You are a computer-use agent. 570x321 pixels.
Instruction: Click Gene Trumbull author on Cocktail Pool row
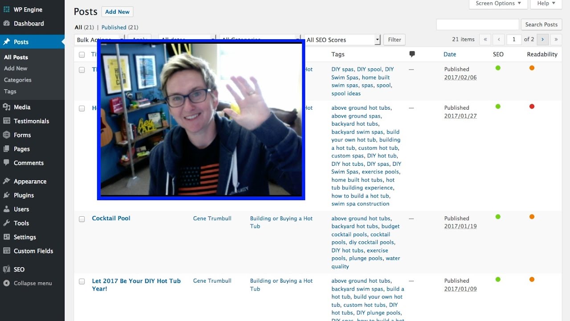[212, 218]
